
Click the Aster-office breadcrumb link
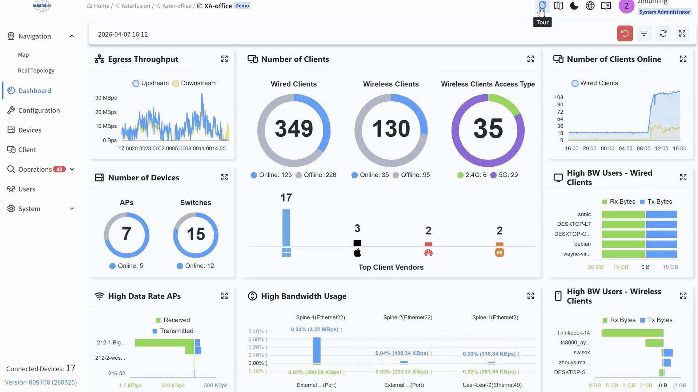pos(176,6)
